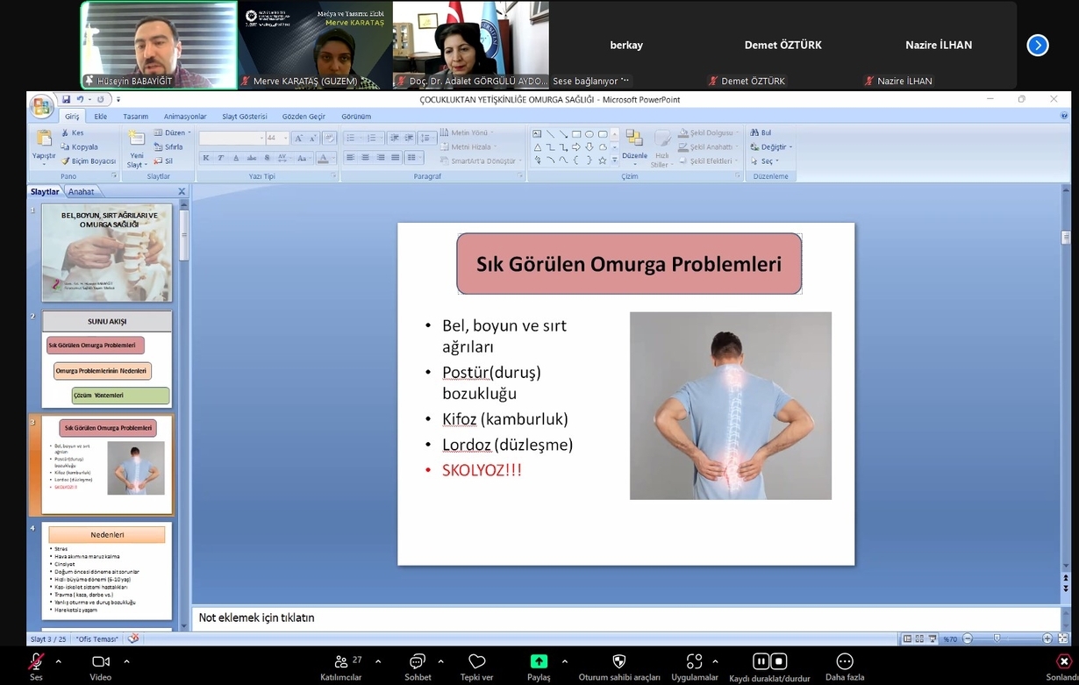The width and height of the screenshot is (1079, 685).
Task: Add a new slide with Yeni Slayt
Action: tap(137, 149)
